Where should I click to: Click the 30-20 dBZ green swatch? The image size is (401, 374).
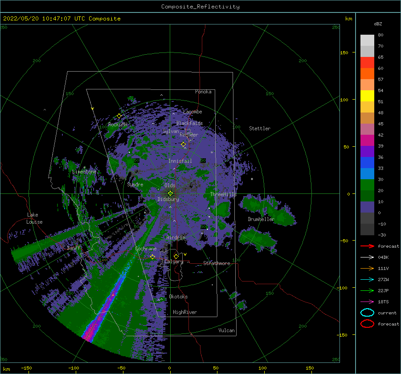tap(367, 185)
